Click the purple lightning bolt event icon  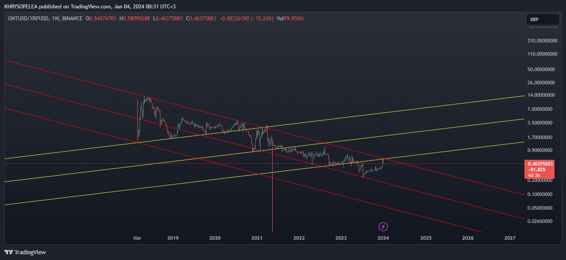[384, 227]
